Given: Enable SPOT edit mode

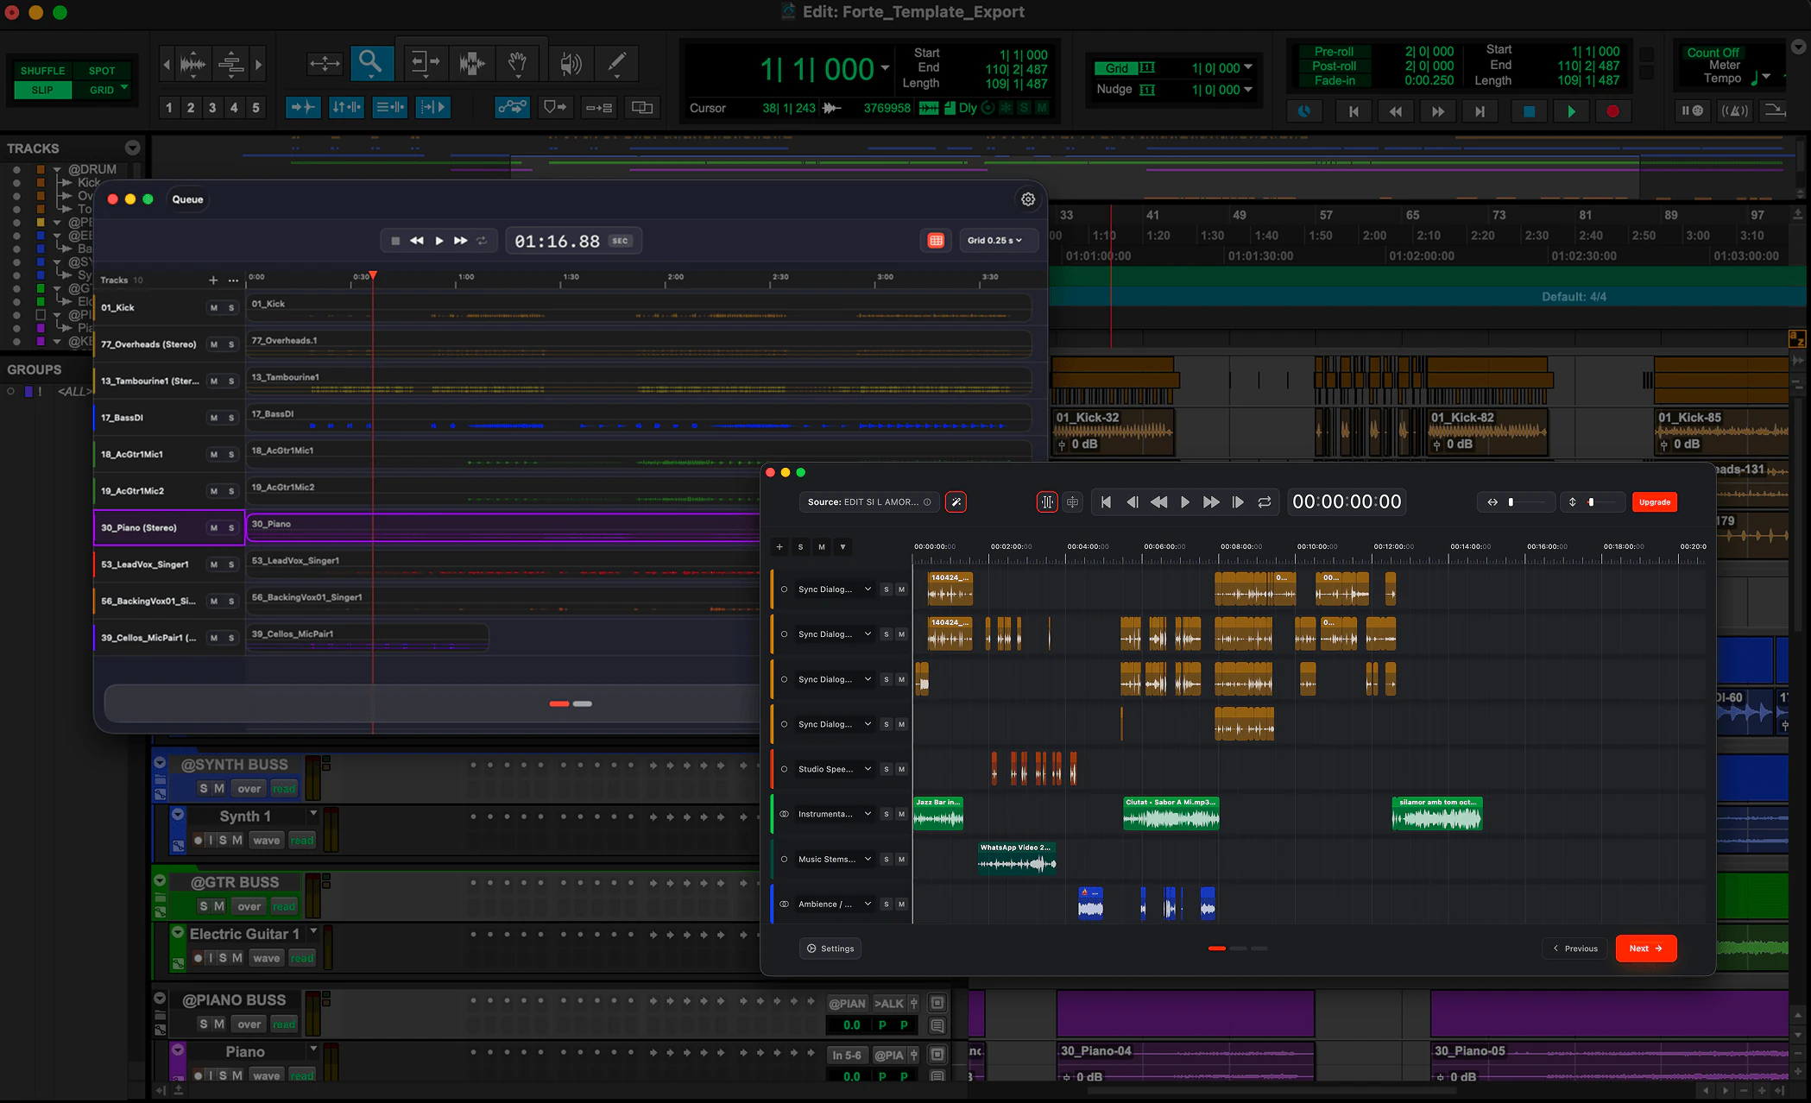Looking at the screenshot, I should pyautogui.click(x=102, y=71).
